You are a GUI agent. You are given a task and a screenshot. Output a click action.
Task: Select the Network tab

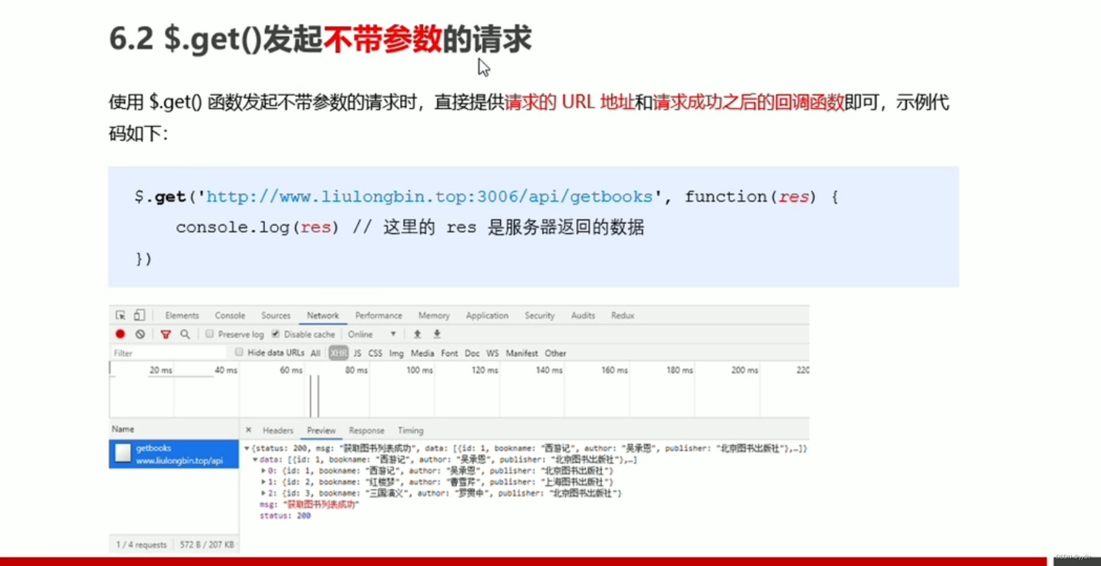pos(323,315)
